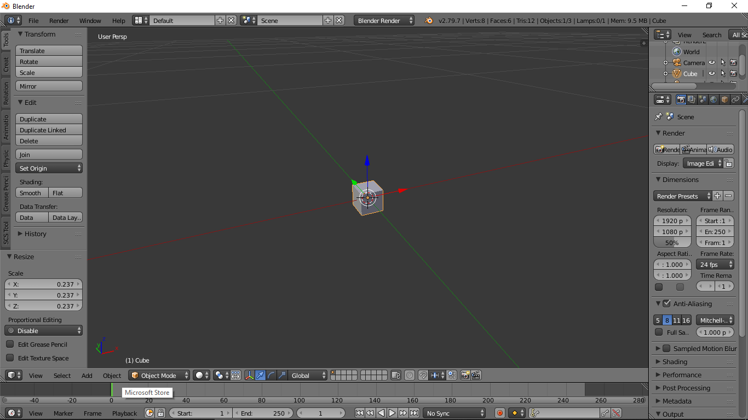Open the No Sync playback dropdown
Viewport: 748px width, 420px height.
pyautogui.click(x=454, y=413)
